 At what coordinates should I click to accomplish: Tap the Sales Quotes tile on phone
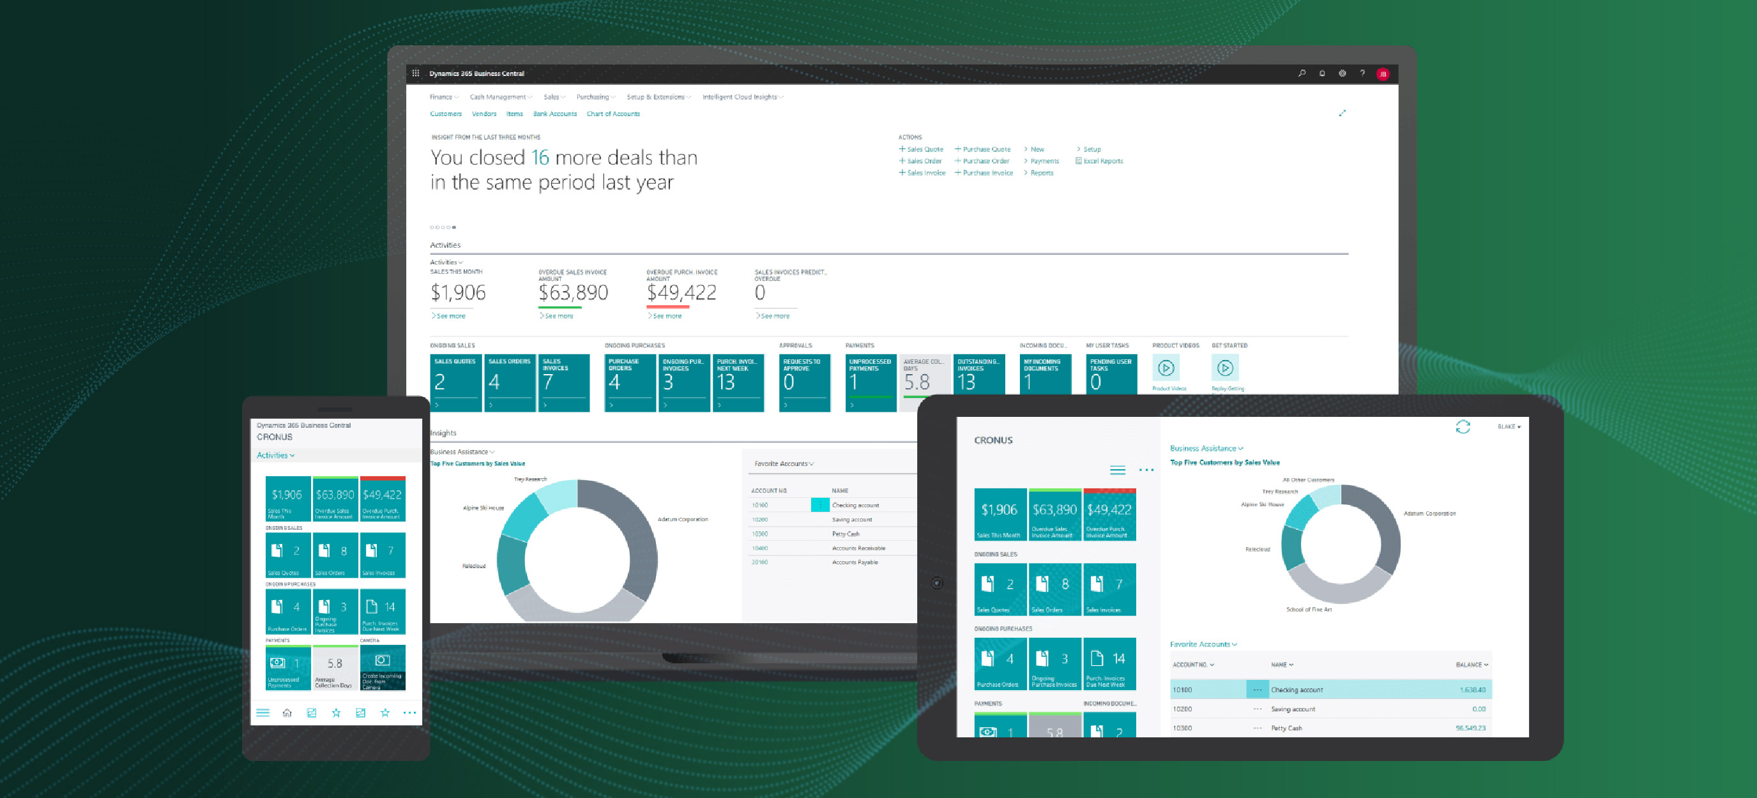click(288, 555)
